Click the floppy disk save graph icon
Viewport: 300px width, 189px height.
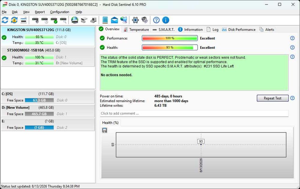point(104,130)
